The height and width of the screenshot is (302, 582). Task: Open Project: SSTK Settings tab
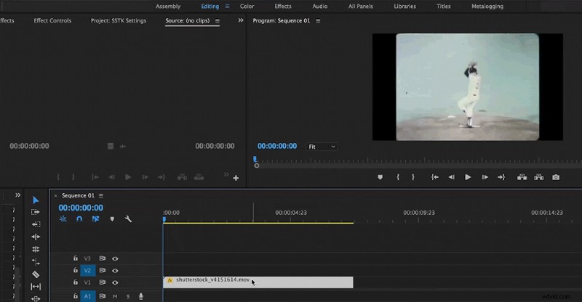(x=119, y=21)
